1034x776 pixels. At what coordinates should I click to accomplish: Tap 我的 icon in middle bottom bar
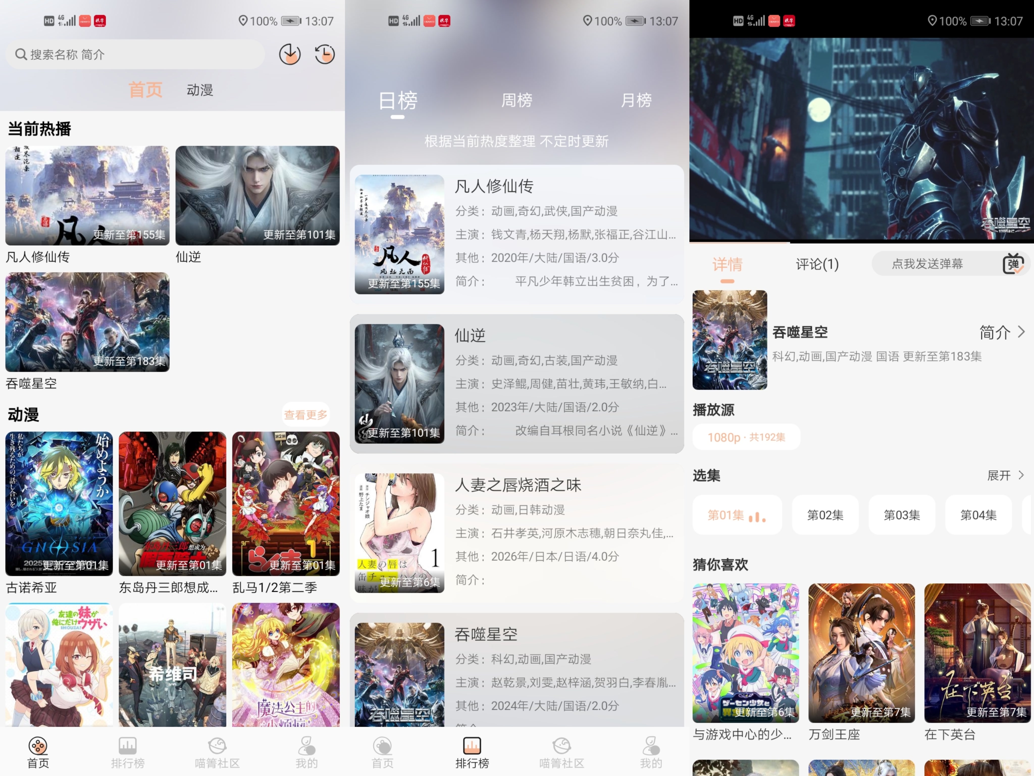coord(651,746)
